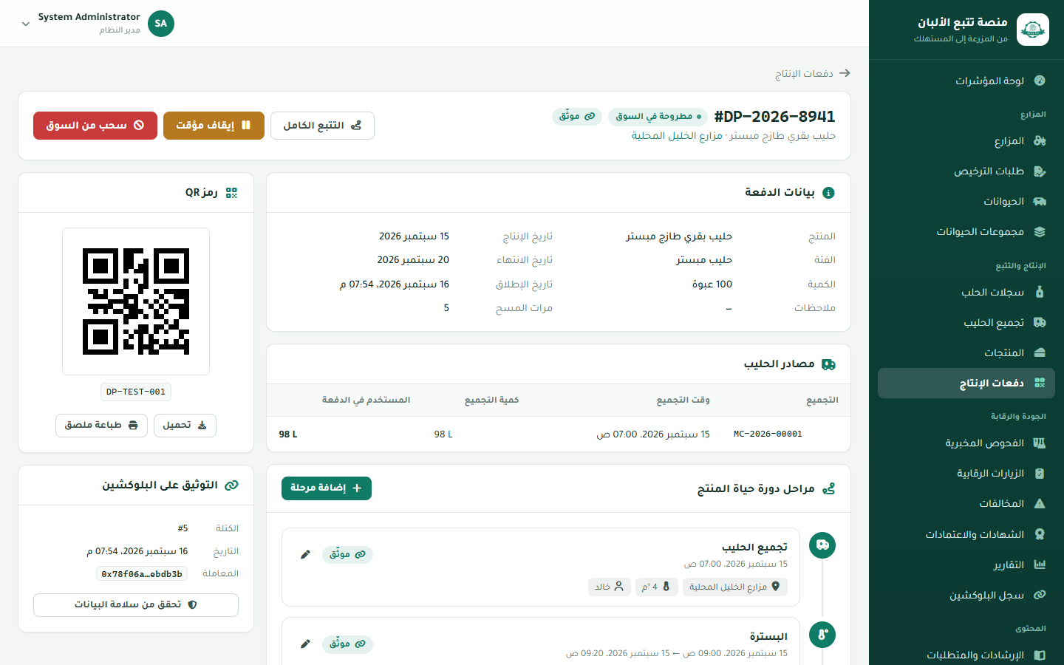Image resolution: width=1064 pixels, height=665 pixels.
Task: Click the طباعة ملصق print button
Action: coord(101,426)
